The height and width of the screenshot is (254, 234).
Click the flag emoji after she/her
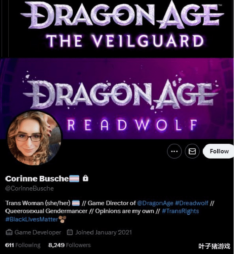tap(76, 203)
